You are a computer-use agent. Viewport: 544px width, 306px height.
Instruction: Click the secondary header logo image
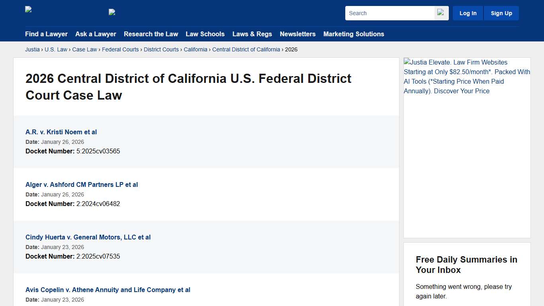coord(112,12)
